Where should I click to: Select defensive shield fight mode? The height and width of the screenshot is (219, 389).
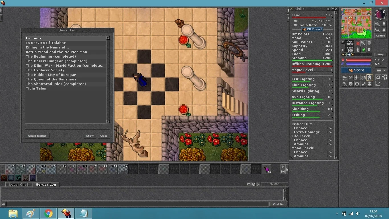(369, 43)
